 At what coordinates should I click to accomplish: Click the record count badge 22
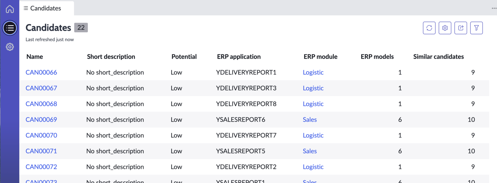pyautogui.click(x=81, y=28)
